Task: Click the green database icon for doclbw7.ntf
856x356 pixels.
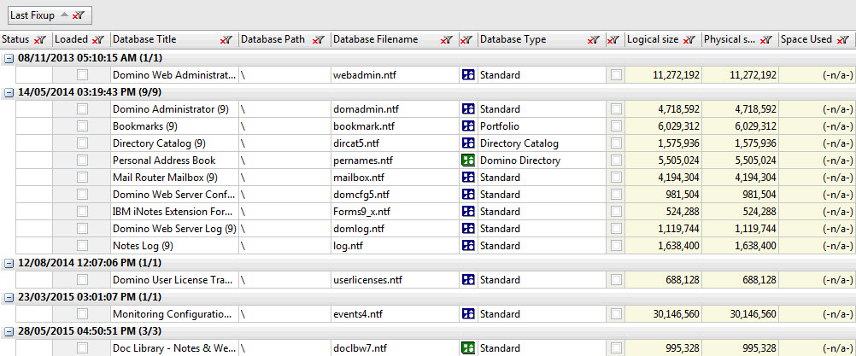Action: 467,348
